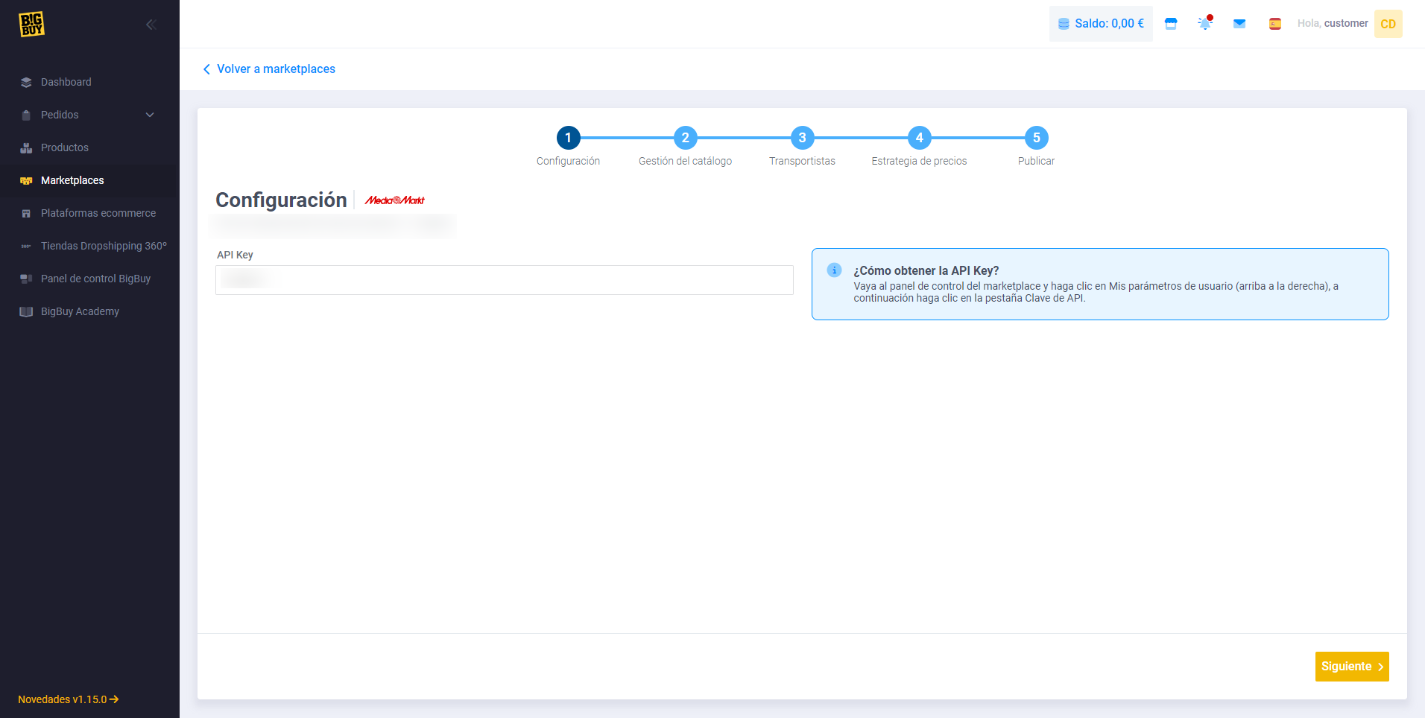Open Novedades v1.15.0 link

pos(68,699)
